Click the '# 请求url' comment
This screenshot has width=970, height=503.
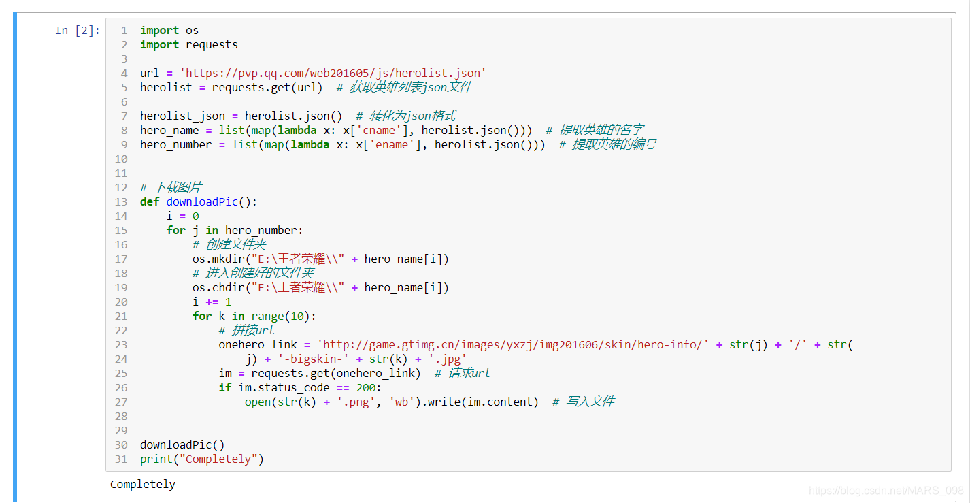tap(463, 373)
